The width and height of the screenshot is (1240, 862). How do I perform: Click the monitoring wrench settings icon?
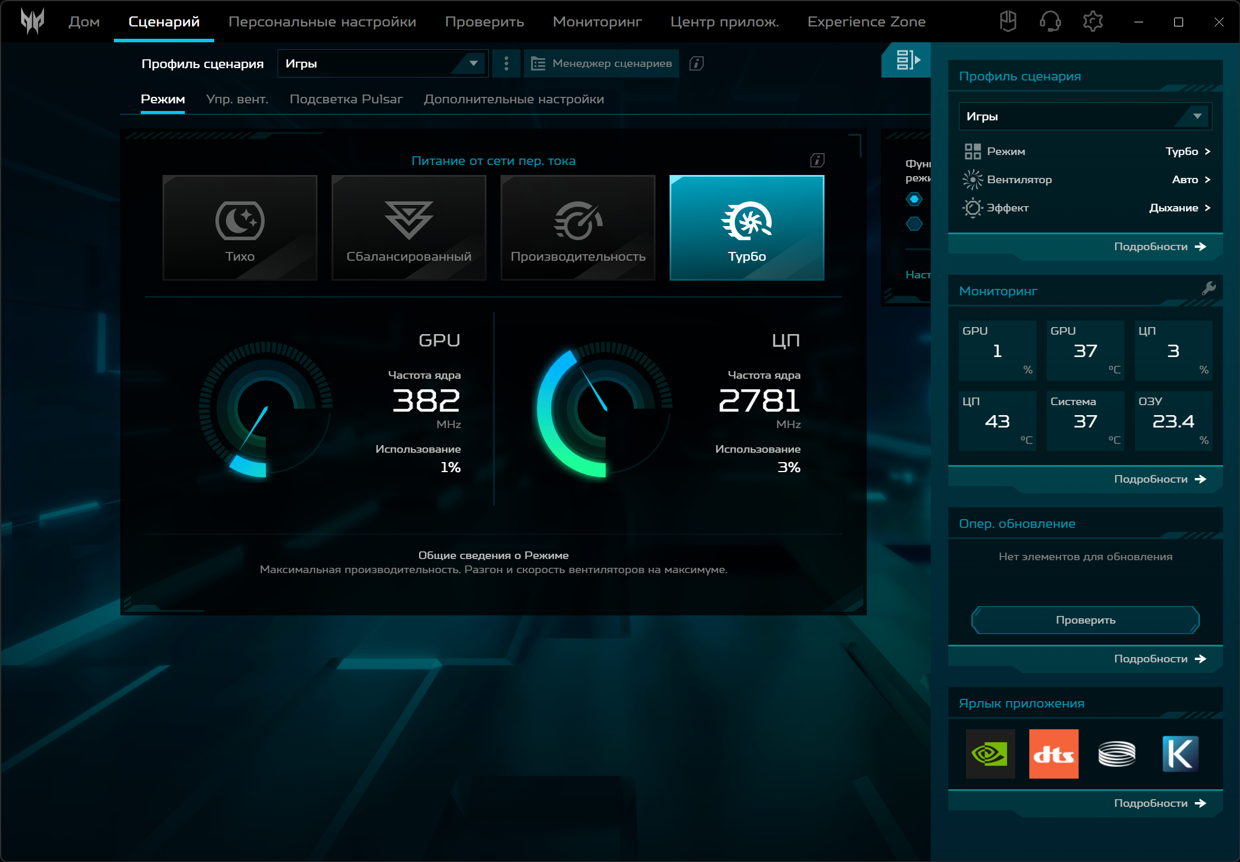[x=1208, y=288]
